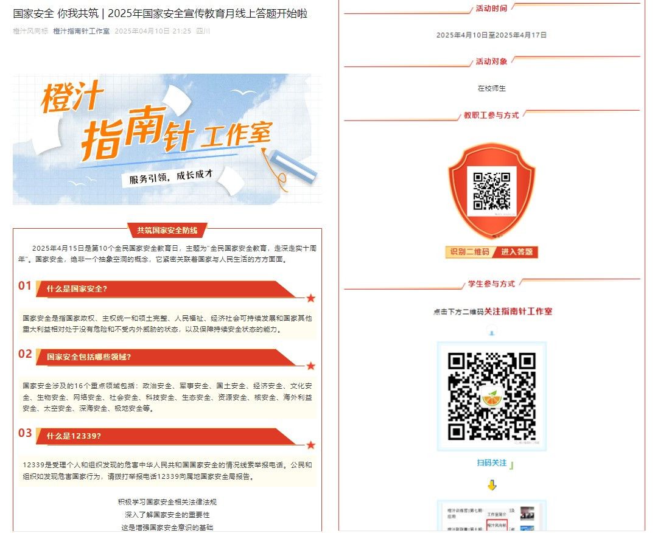Screen dimensions: 655x533
Task: Click the 进入答题 label
Action: (x=517, y=252)
